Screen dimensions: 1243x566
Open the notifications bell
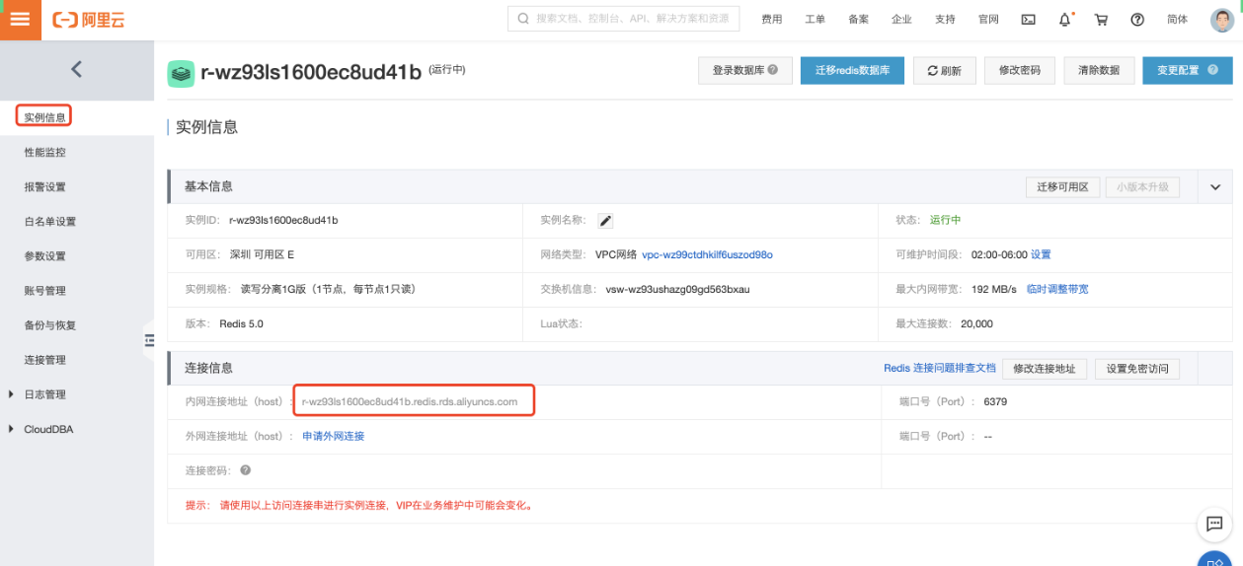[x=1064, y=20]
